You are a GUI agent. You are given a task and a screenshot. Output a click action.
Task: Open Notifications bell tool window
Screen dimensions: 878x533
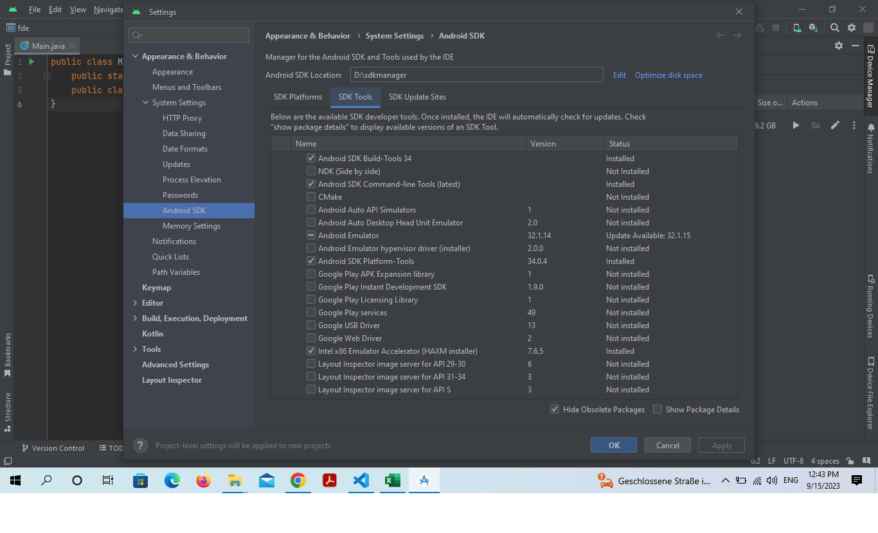click(x=871, y=149)
